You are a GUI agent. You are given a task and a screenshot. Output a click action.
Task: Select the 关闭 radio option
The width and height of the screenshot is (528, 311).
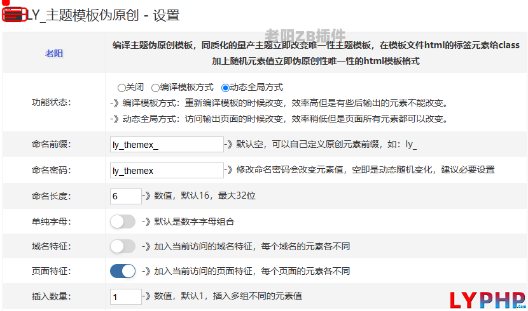tap(122, 88)
